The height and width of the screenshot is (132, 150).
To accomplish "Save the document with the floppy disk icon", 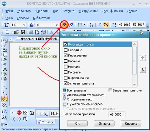I will pyautogui.click(x=23, y=32).
